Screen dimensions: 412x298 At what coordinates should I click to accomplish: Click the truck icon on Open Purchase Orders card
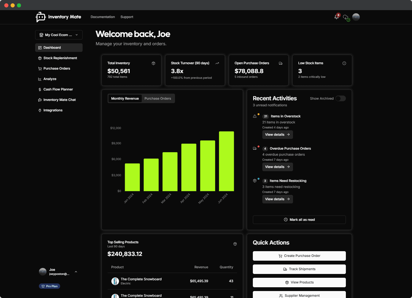click(281, 63)
